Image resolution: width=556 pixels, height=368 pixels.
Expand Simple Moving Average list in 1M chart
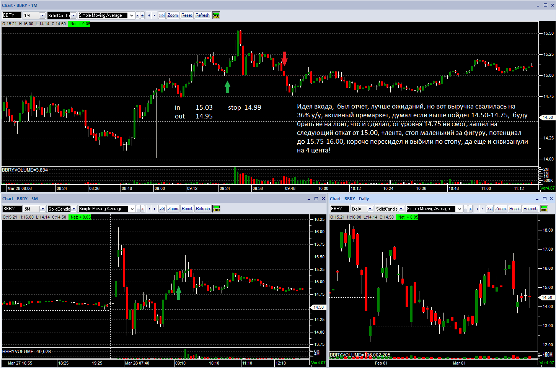[132, 16]
